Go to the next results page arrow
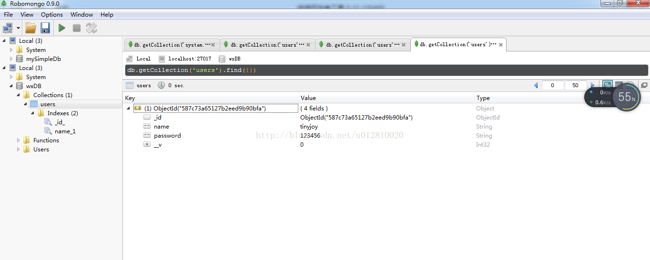650x260 pixels. point(593,85)
